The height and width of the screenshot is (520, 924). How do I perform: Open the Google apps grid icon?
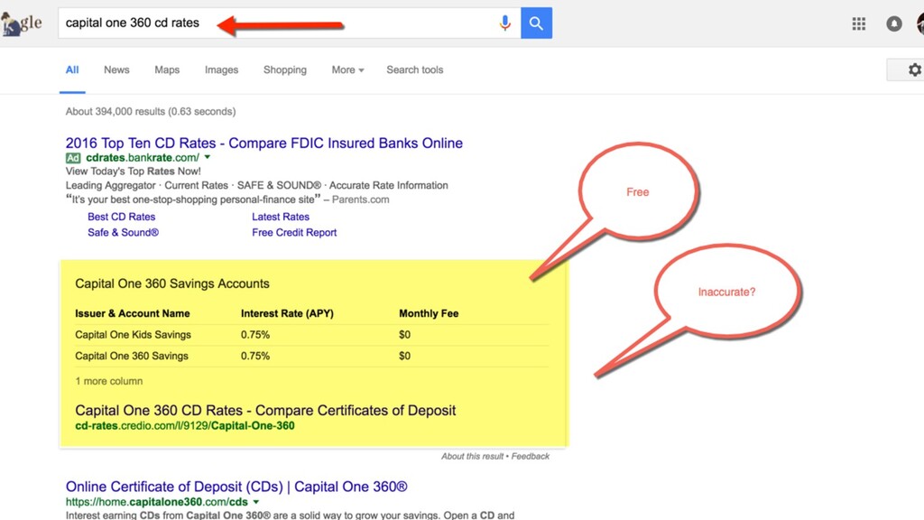click(859, 23)
